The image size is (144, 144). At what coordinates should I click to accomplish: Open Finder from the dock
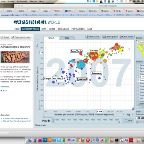point(30,140)
